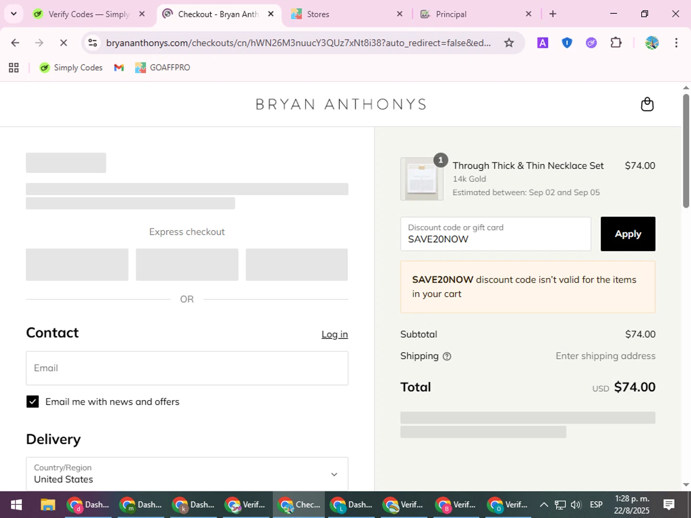This screenshot has height=518, width=691.
Task: Click the ESP language indicator
Action: tap(596, 505)
